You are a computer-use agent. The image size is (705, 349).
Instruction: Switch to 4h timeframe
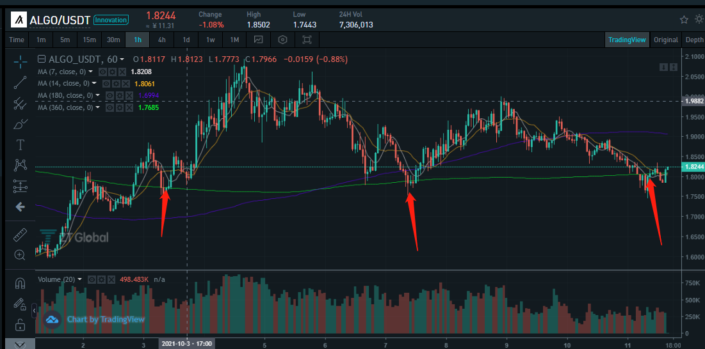pyautogui.click(x=162, y=40)
